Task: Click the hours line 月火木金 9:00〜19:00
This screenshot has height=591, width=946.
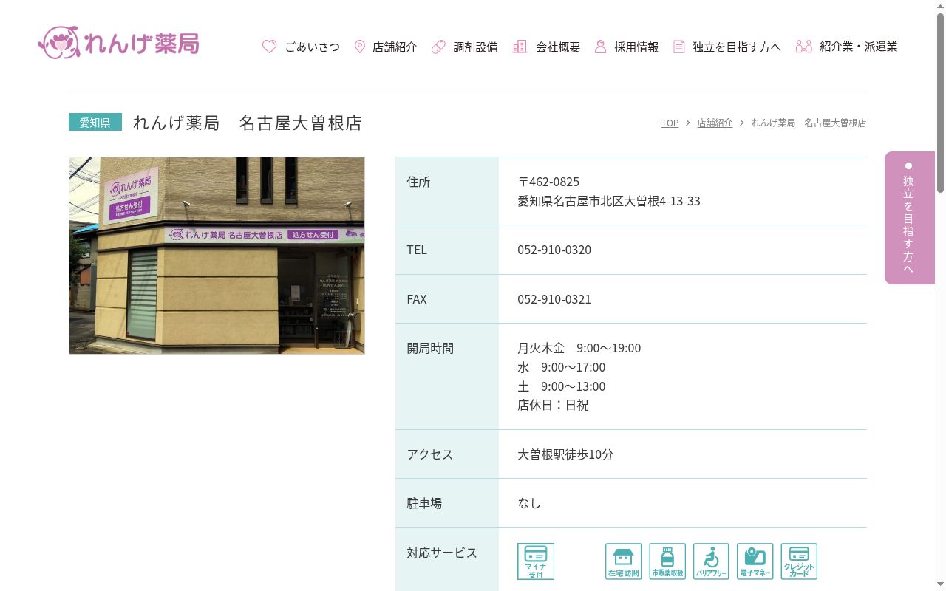Action: point(579,348)
